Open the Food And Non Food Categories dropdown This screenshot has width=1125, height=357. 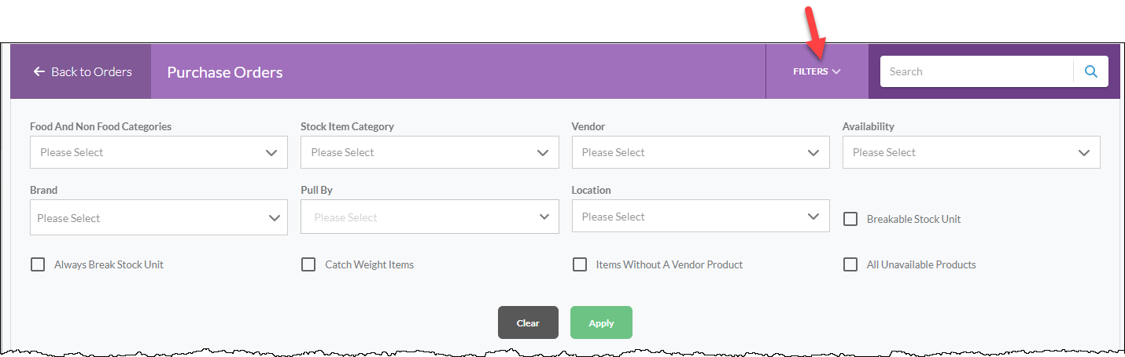coord(159,152)
